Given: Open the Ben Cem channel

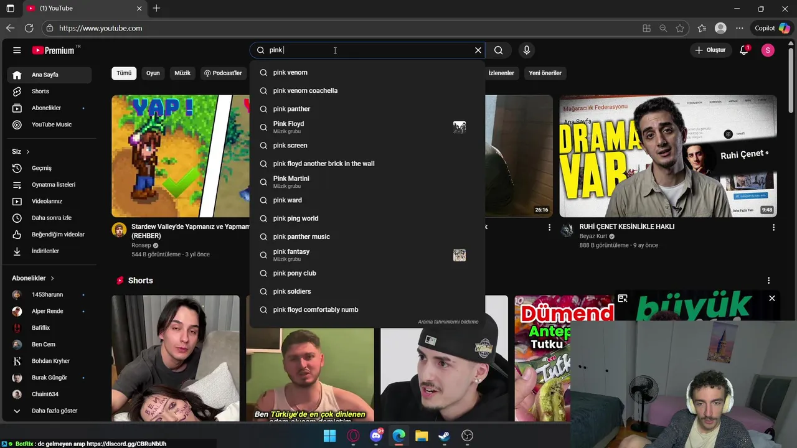Looking at the screenshot, I should click(x=50, y=344).
